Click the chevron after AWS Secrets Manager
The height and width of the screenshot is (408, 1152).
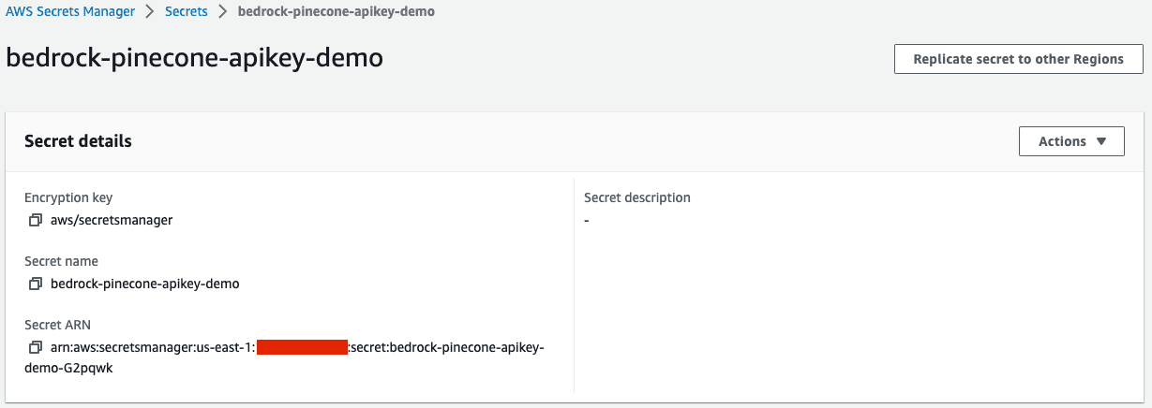150,11
